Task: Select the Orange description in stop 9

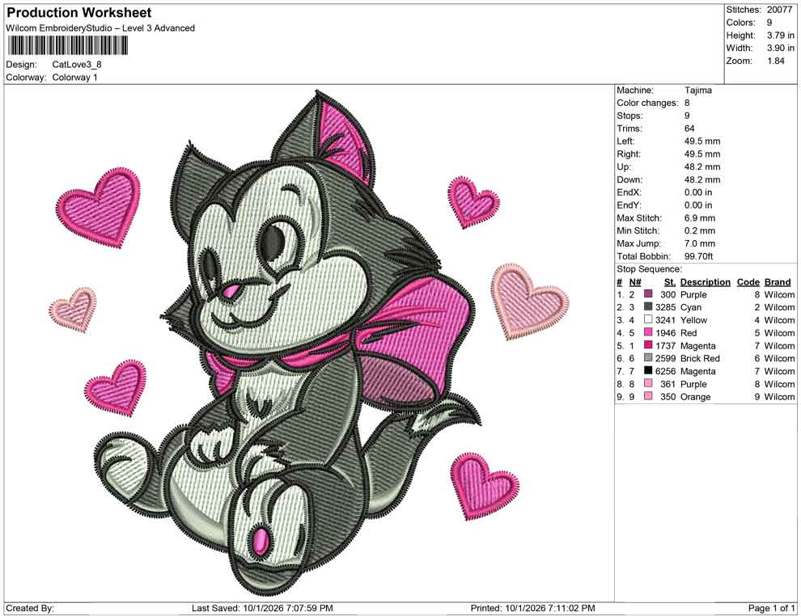Action: click(695, 397)
